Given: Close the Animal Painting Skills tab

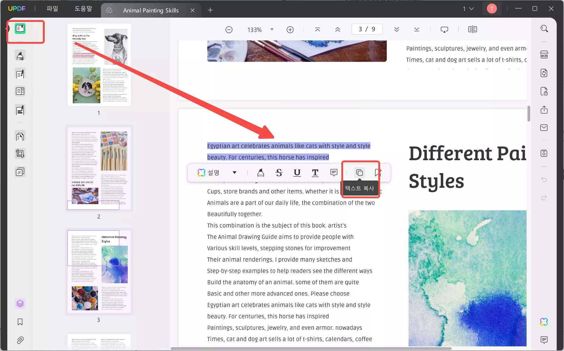Looking at the screenshot, I should tap(193, 10).
